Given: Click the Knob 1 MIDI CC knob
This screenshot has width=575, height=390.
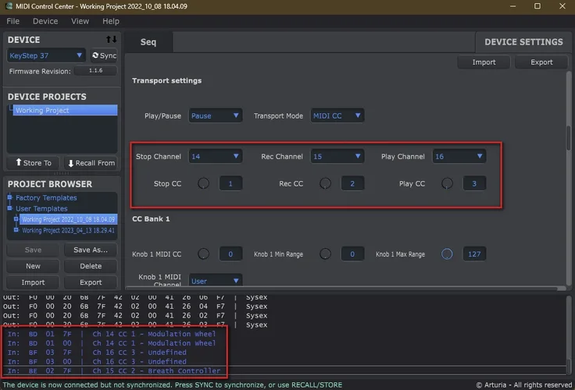Looking at the screenshot, I should click(204, 253).
